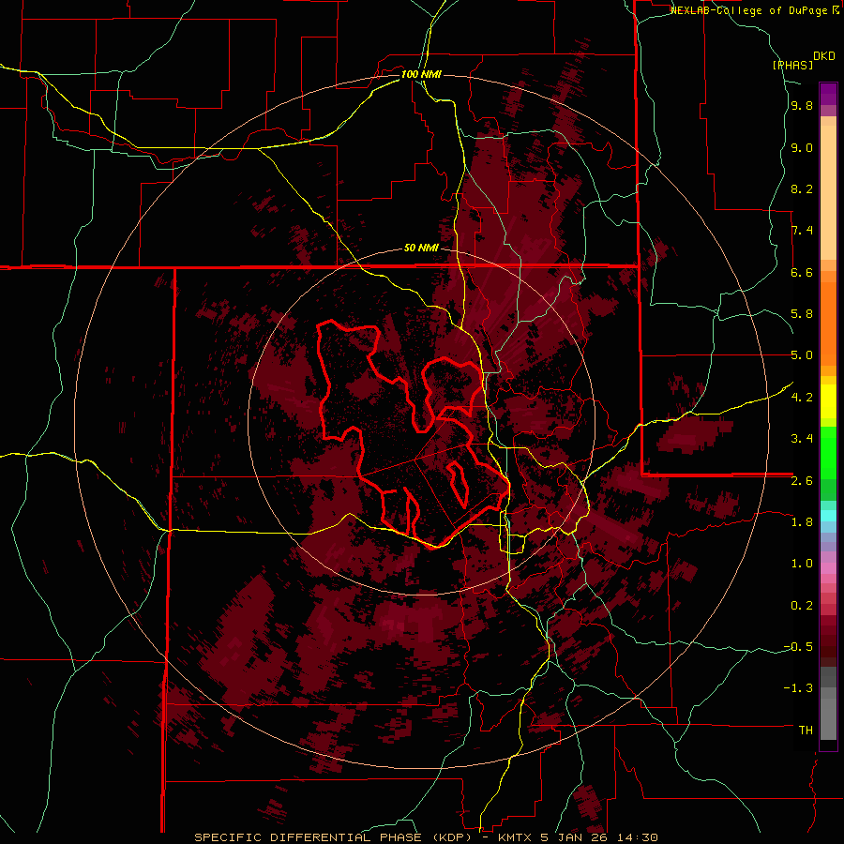Click the 6.6 legend value

pyautogui.click(x=802, y=272)
